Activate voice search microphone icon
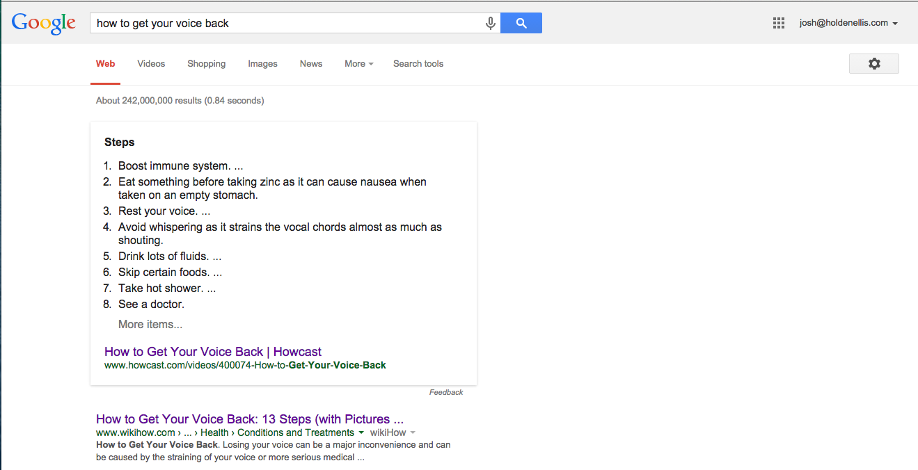The image size is (918, 470). coord(491,23)
